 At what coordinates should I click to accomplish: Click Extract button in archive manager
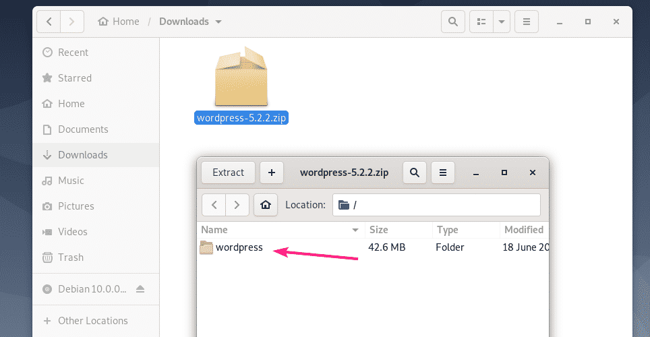(x=228, y=173)
